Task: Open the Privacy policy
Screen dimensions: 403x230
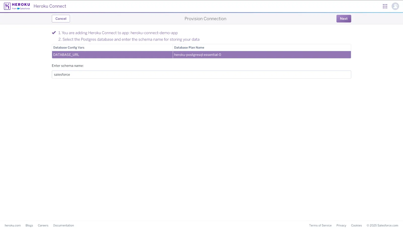Action: coord(341,225)
